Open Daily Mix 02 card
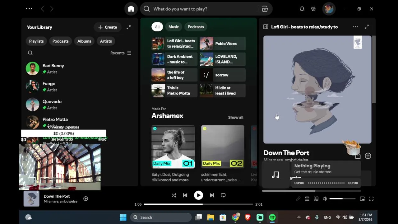This screenshot has width=398, height=224. 223,154
